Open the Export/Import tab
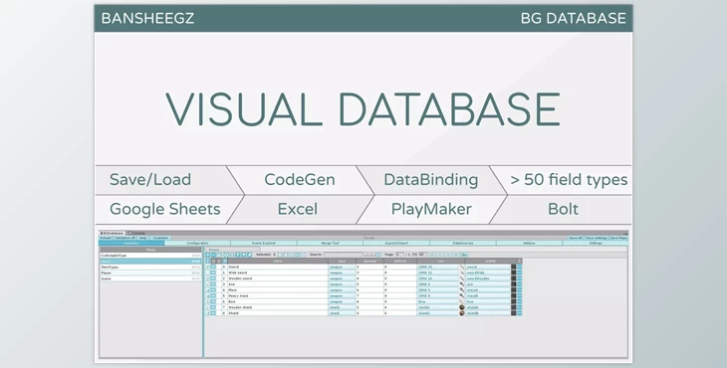727x368 pixels. point(396,243)
